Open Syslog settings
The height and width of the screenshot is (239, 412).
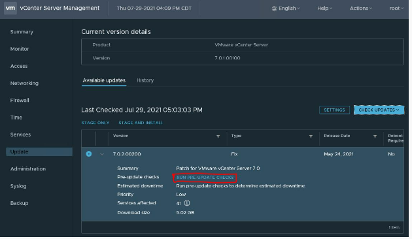pyautogui.click(x=18, y=186)
